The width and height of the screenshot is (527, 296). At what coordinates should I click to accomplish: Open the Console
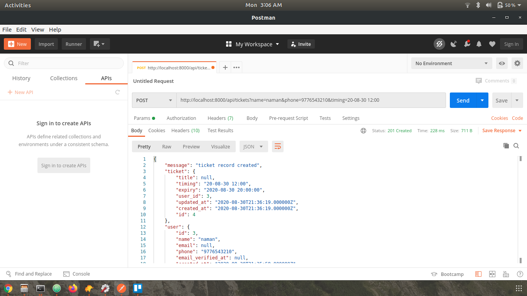76,274
